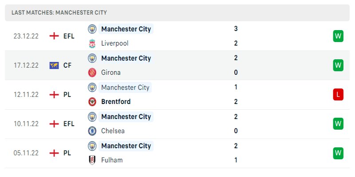This screenshot has height=177, width=355.
Task: Click the Brentford club crest icon
Action: [x=92, y=102]
